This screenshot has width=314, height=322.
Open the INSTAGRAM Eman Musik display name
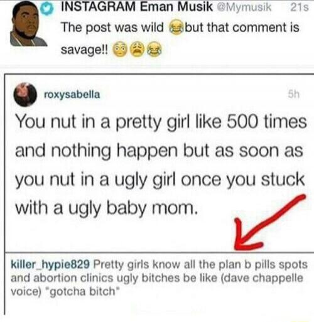137,7
